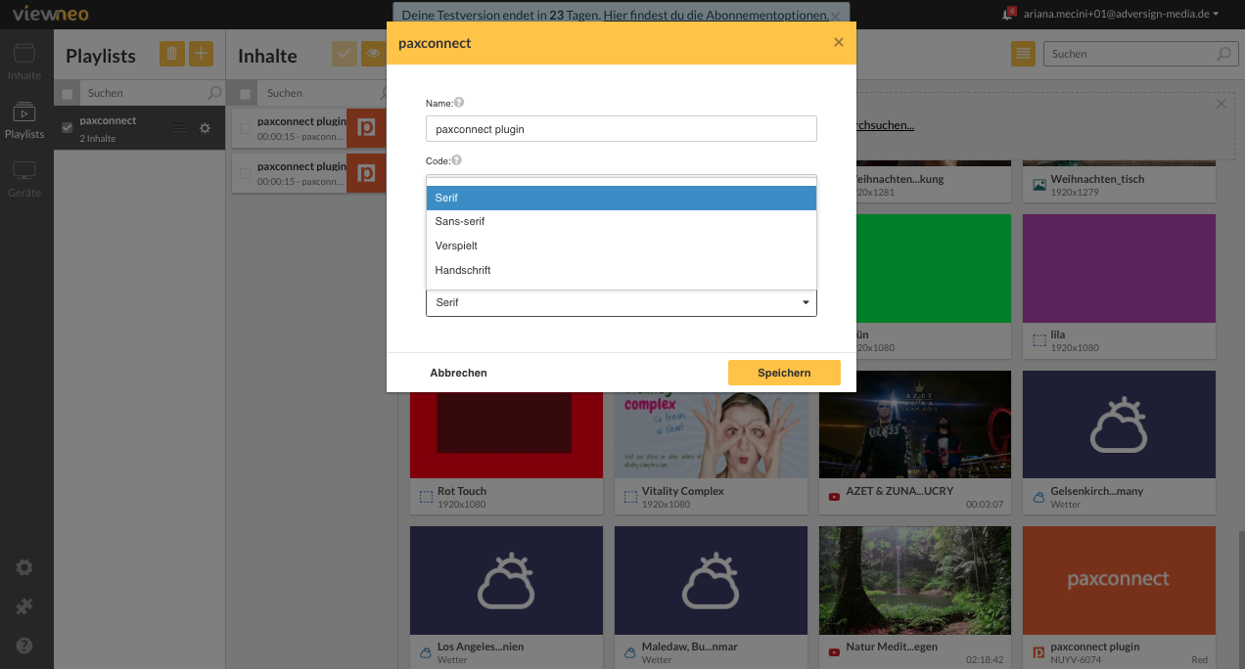This screenshot has height=669, width=1245.
Task: Open the Geräte section in the sidebar
Action: (x=24, y=179)
